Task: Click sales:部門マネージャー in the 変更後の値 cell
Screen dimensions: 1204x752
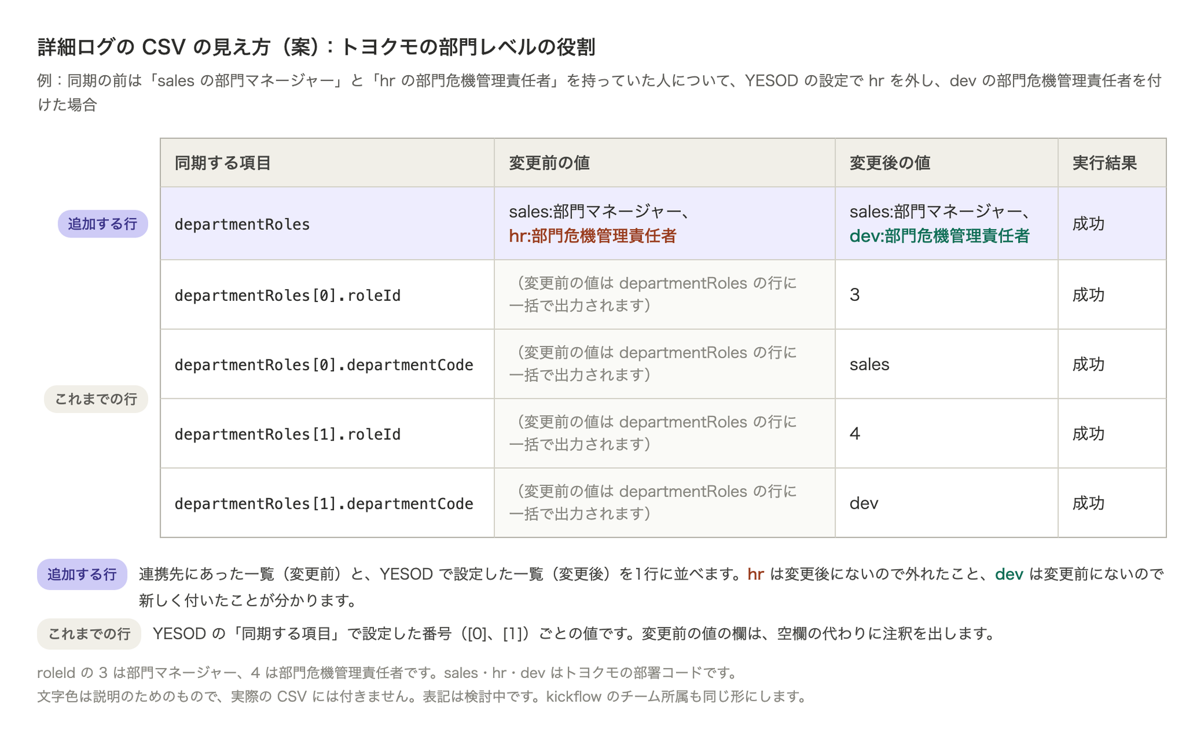Action: [x=940, y=211]
